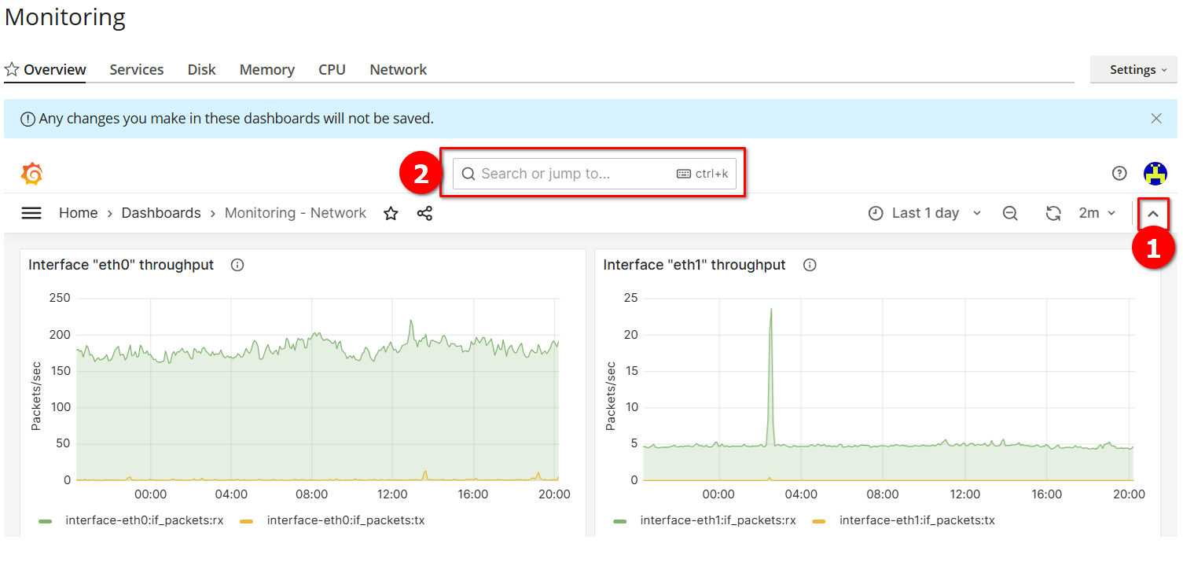Switch to the CPU tab
Screen dimensions: 1183x573
pyautogui.click(x=332, y=69)
